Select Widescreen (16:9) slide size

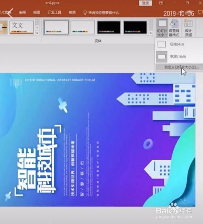point(179,57)
